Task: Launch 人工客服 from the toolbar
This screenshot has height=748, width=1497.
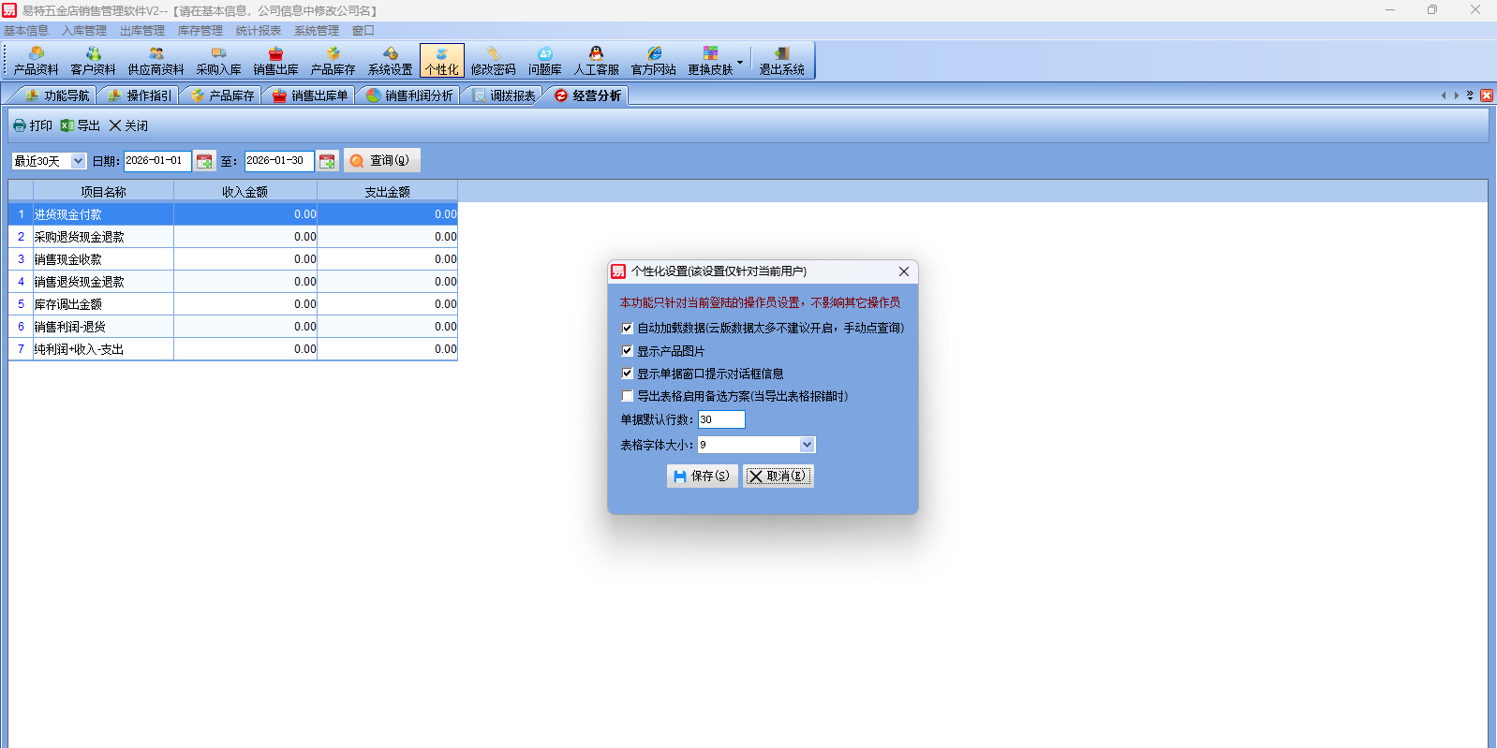Action: (x=596, y=61)
